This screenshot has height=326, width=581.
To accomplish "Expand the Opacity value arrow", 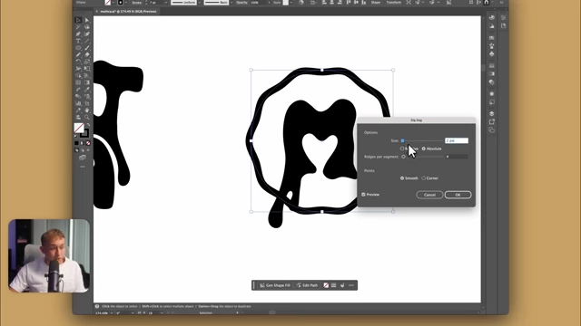I will point(269,3).
